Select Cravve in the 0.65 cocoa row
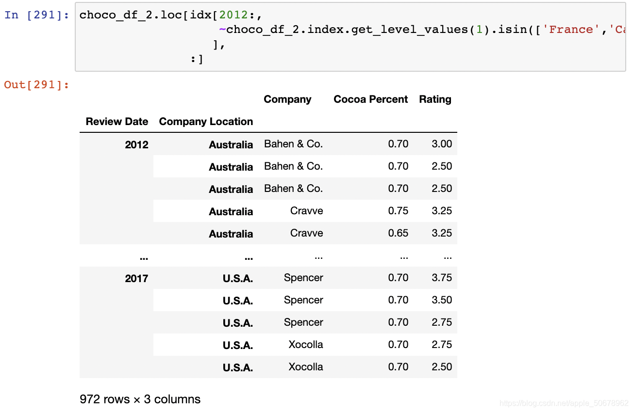Image resolution: width=633 pixels, height=412 pixels. point(306,233)
